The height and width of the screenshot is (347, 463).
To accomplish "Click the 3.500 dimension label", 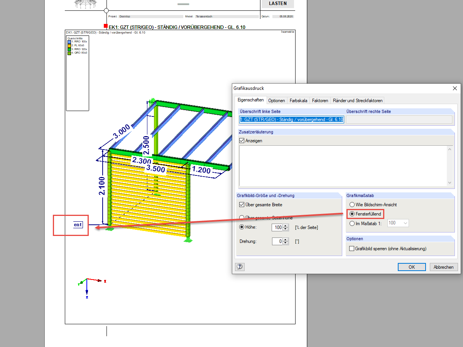I will (155, 168).
